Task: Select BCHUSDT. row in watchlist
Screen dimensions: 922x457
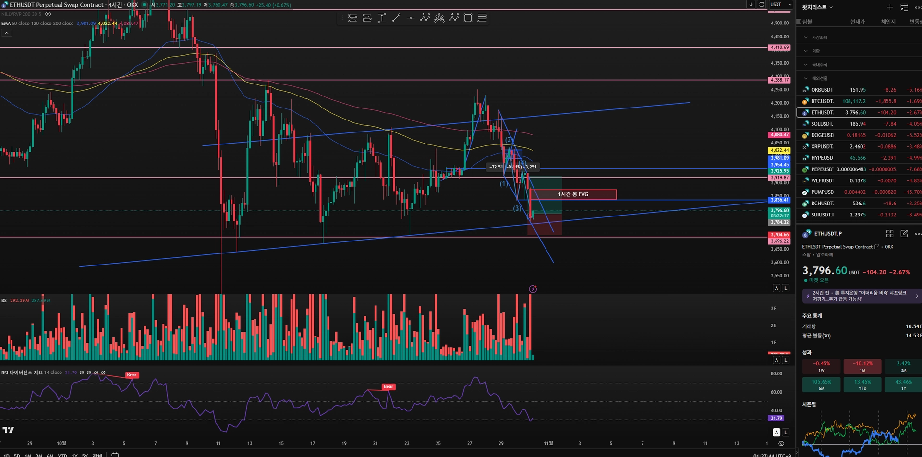Action: 859,204
